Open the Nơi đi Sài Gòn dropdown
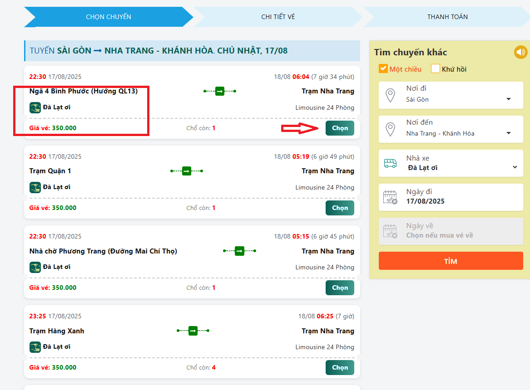The image size is (530, 390). (451, 95)
